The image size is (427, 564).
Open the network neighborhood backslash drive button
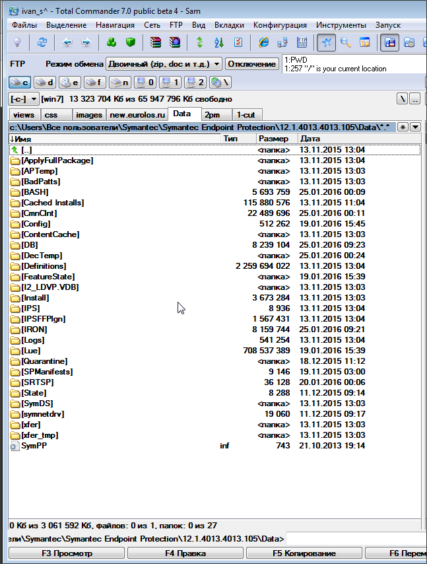pyautogui.click(x=220, y=83)
